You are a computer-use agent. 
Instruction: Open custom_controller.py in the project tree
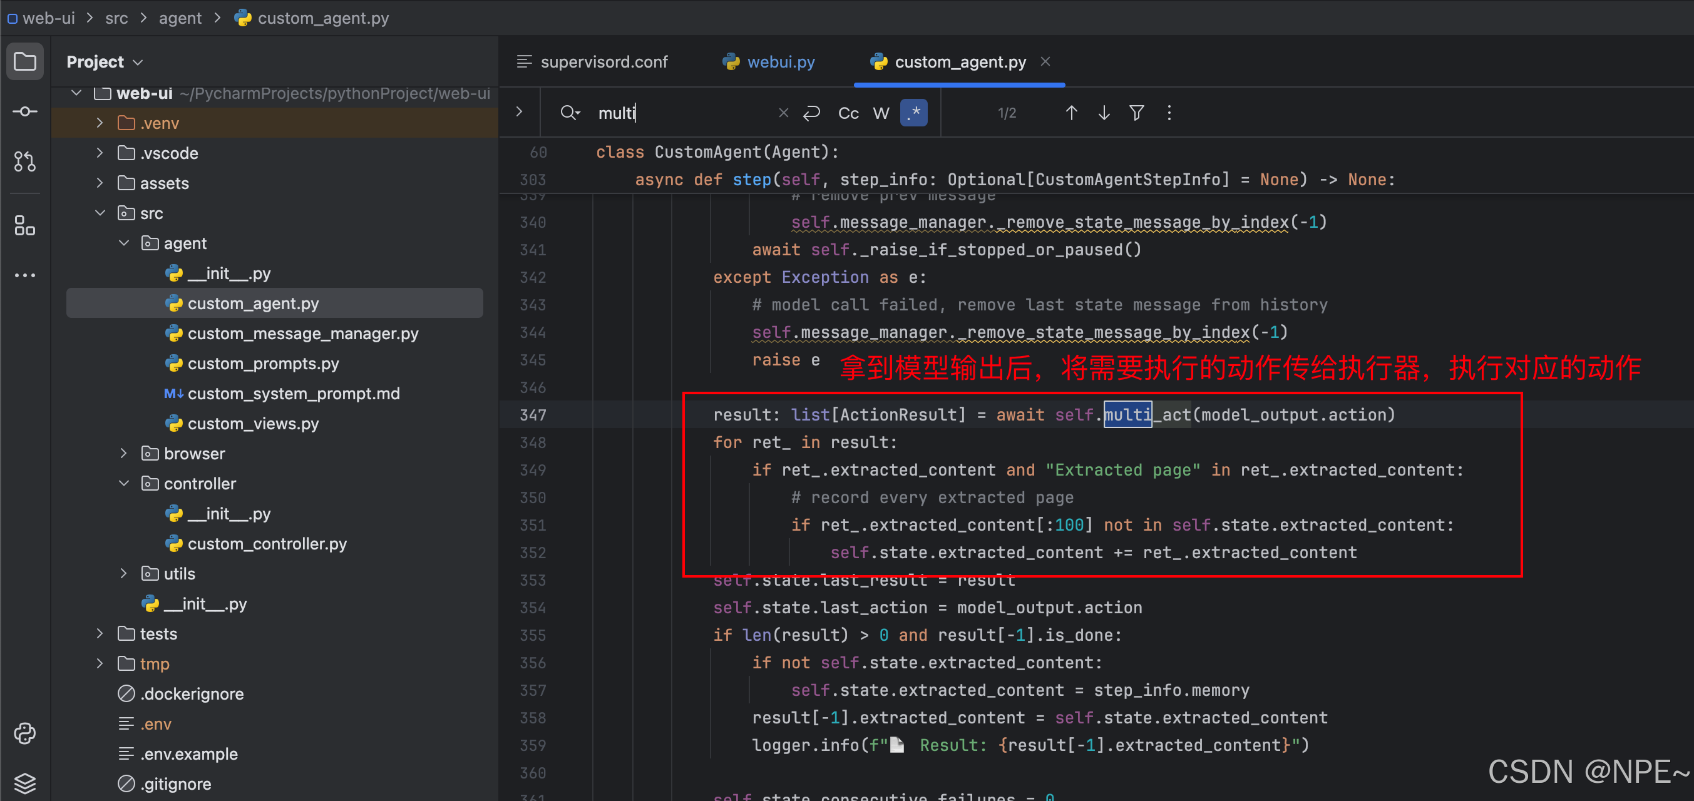266,543
